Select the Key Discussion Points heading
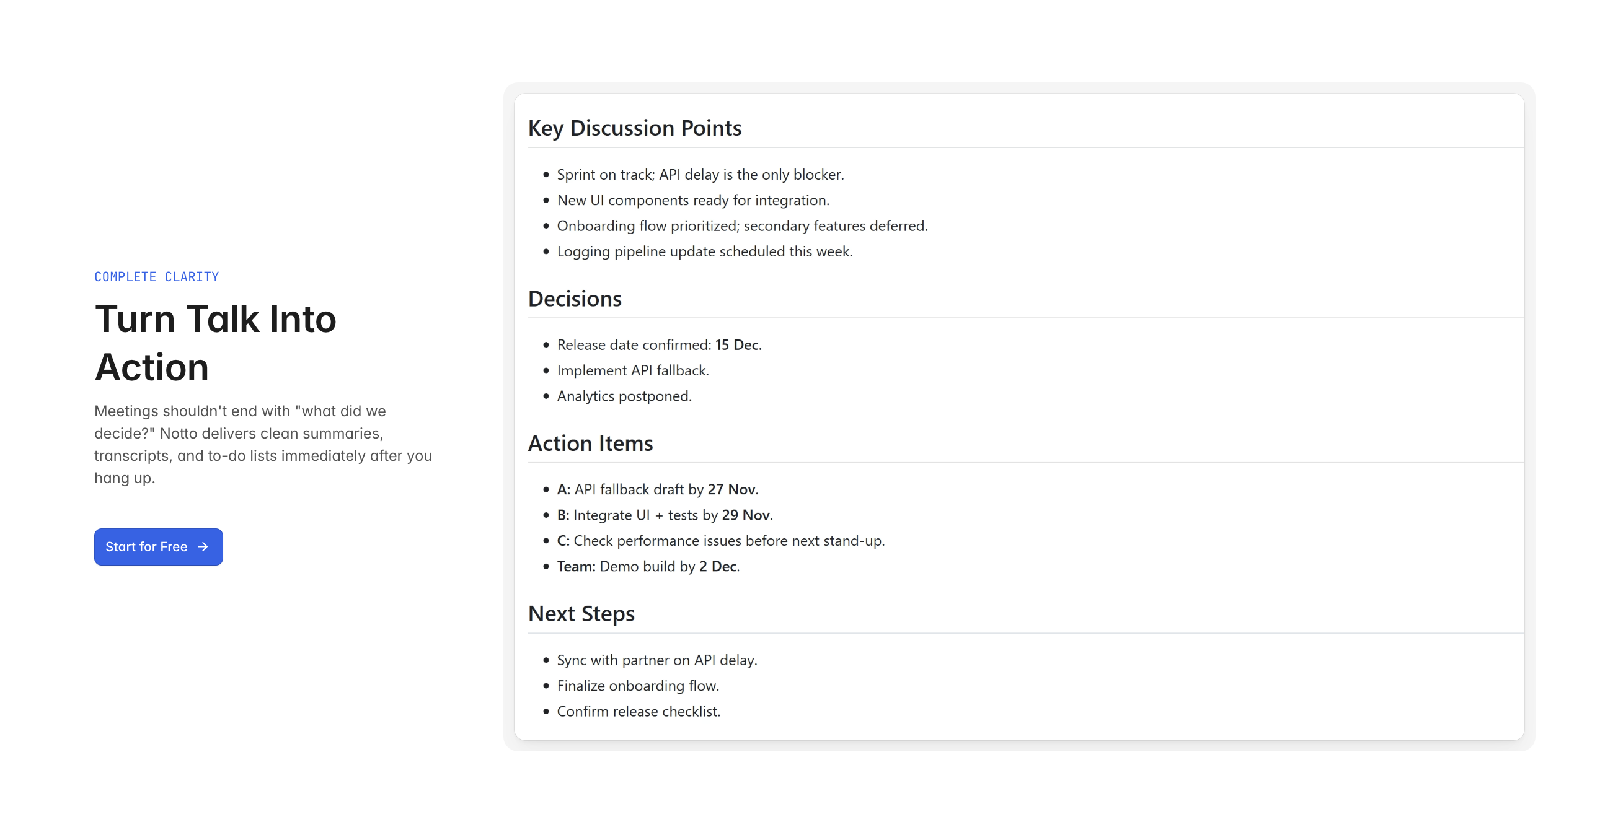 click(x=634, y=128)
